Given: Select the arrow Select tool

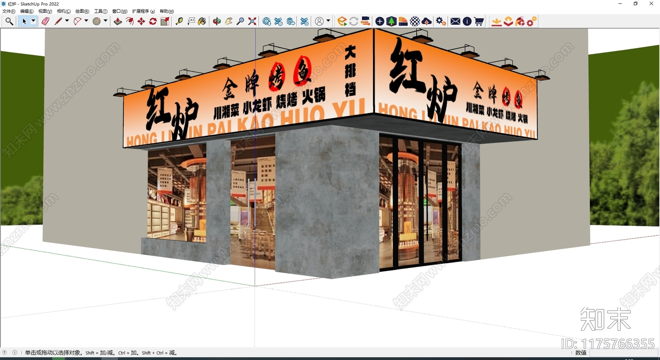Looking at the screenshot, I should [24, 21].
